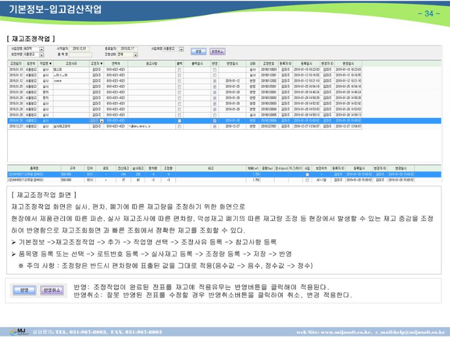Select the 테스트 reason cell in the 2019.01.10 row
450x337 pixels.
click(71, 70)
